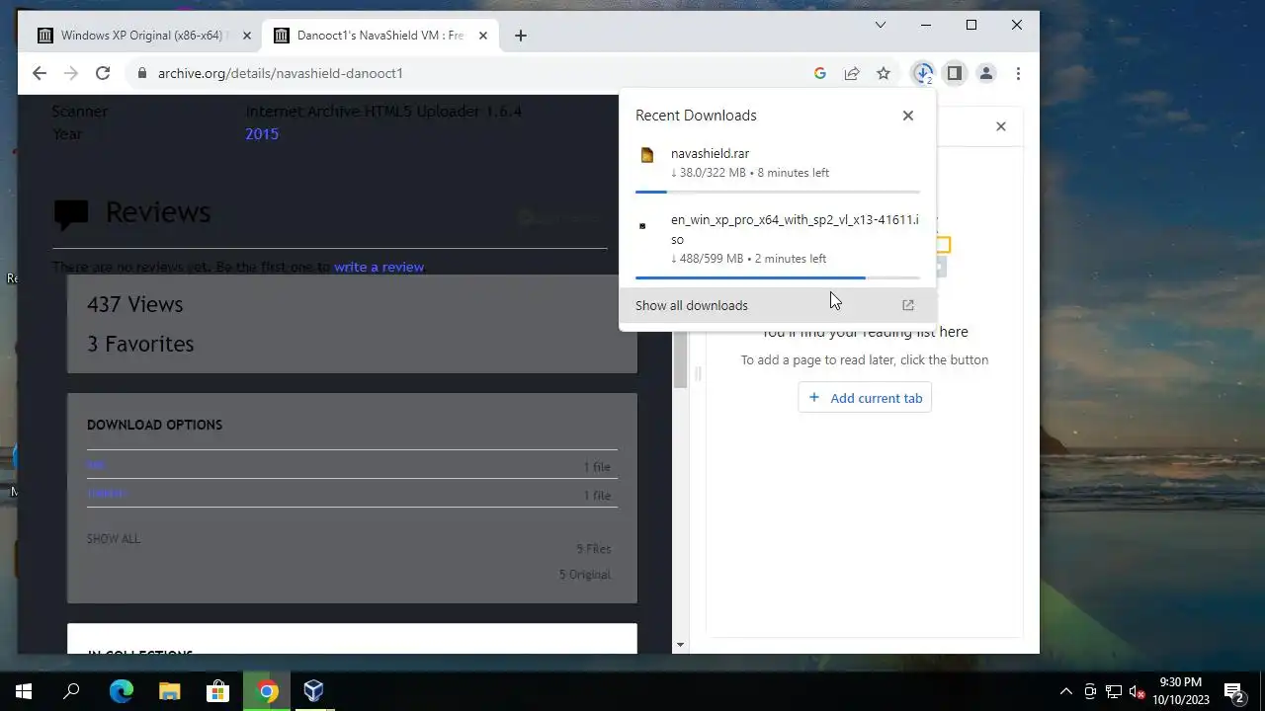Open VirtualBox from the taskbar
Screen dimensions: 1265x711
point(314,691)
